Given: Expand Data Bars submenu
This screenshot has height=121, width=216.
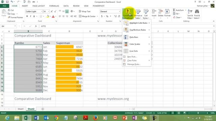Looking at the screenshot, I should (137, 37).
